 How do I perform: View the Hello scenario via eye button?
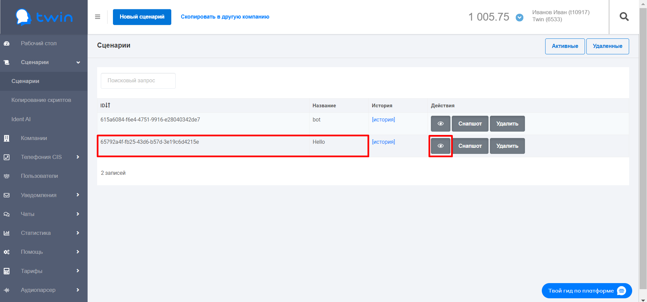tap(440, 146)
